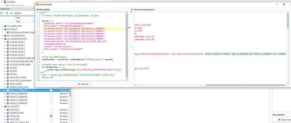Click the right expand arrow below Interactive Interpreter label
The image size is (291, 123).
click(x=132, y=12)
